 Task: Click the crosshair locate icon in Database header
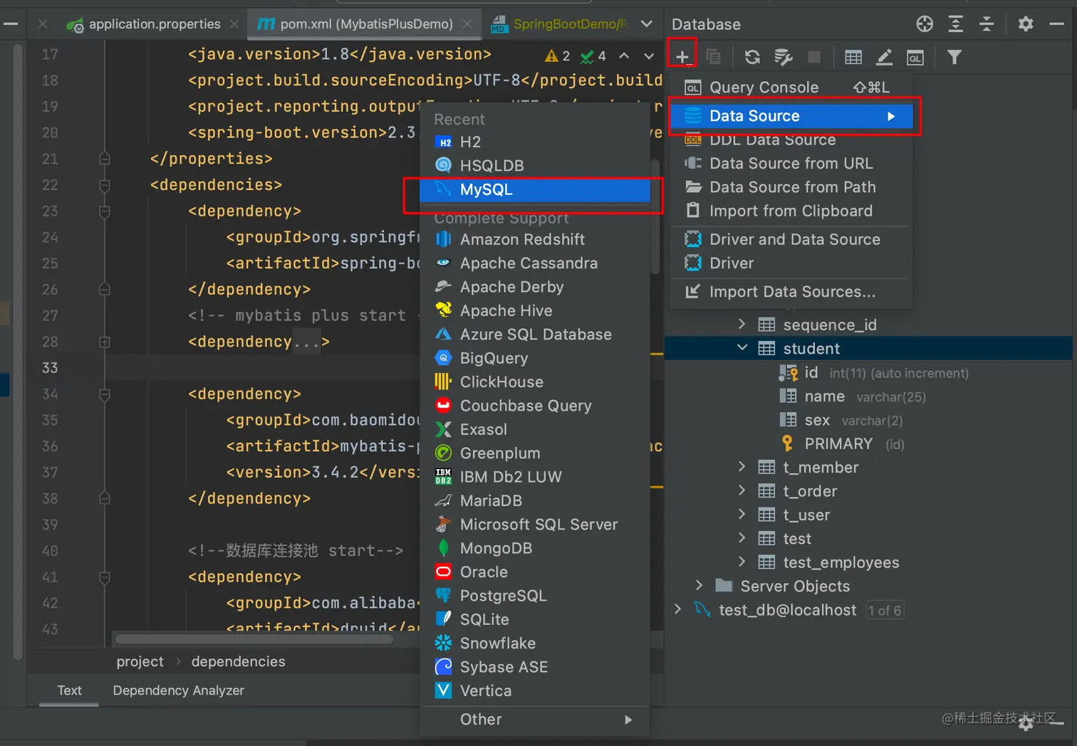pos(925,23)
